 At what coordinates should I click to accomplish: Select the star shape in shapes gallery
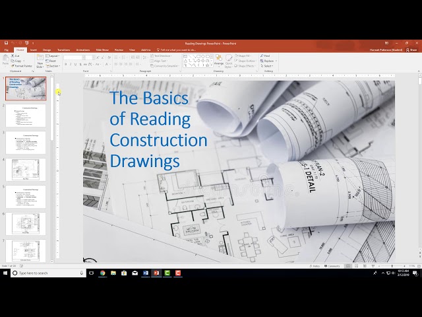[x=207, y=65]
